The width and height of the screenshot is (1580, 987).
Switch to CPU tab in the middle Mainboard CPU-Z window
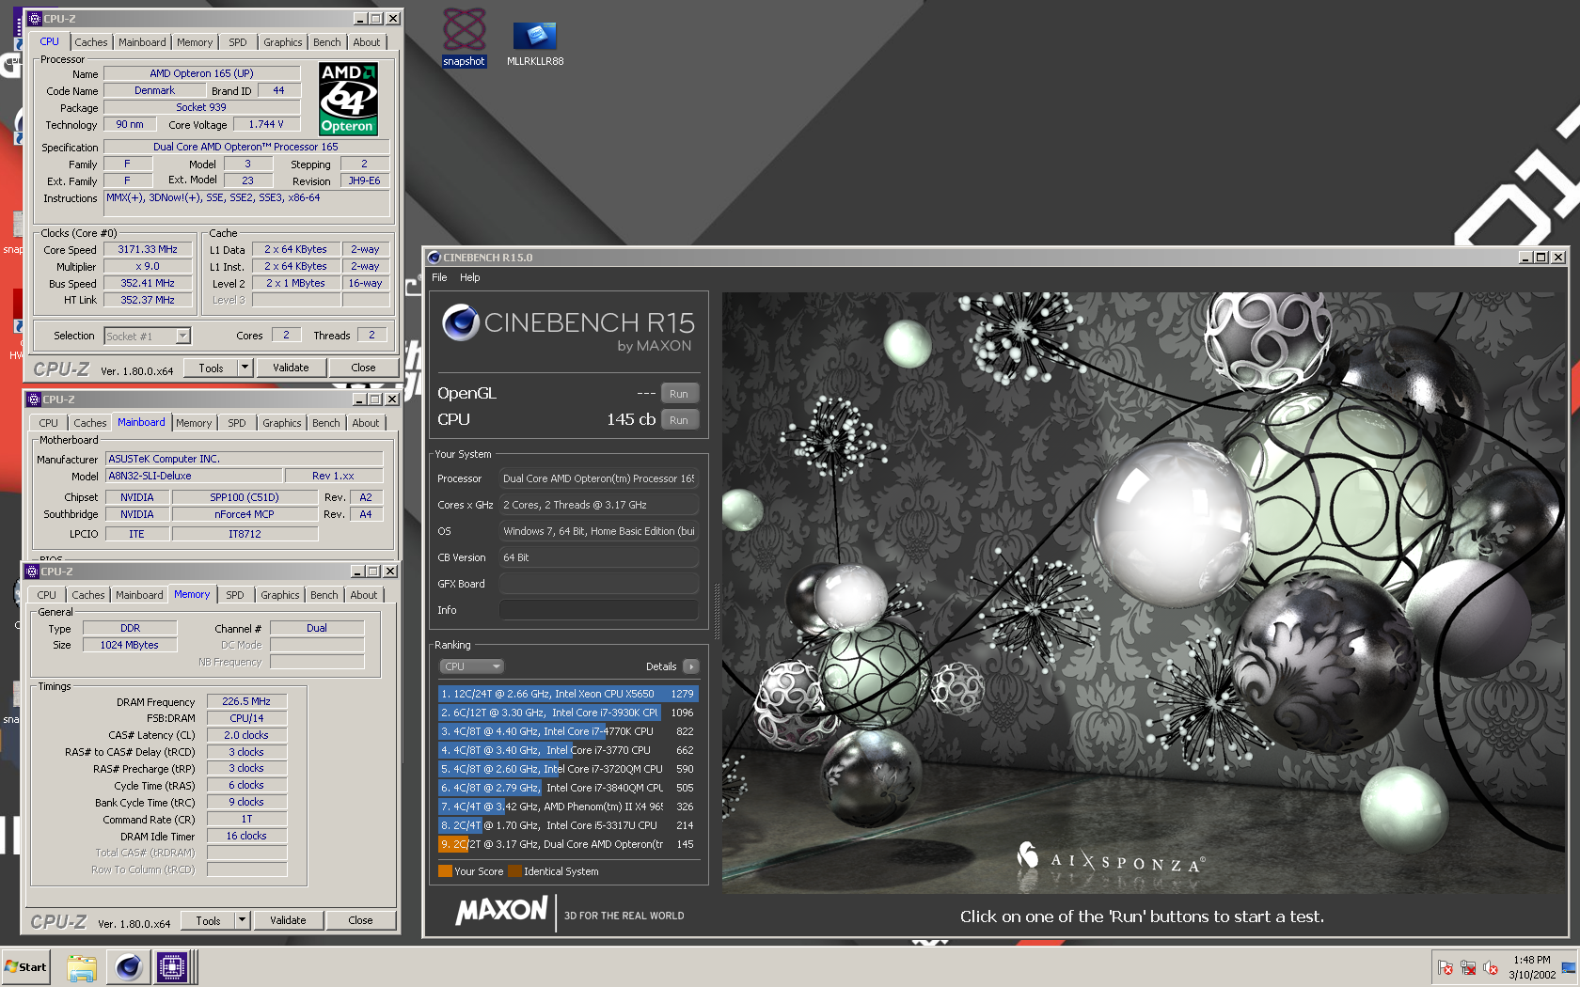pos(49,423)
